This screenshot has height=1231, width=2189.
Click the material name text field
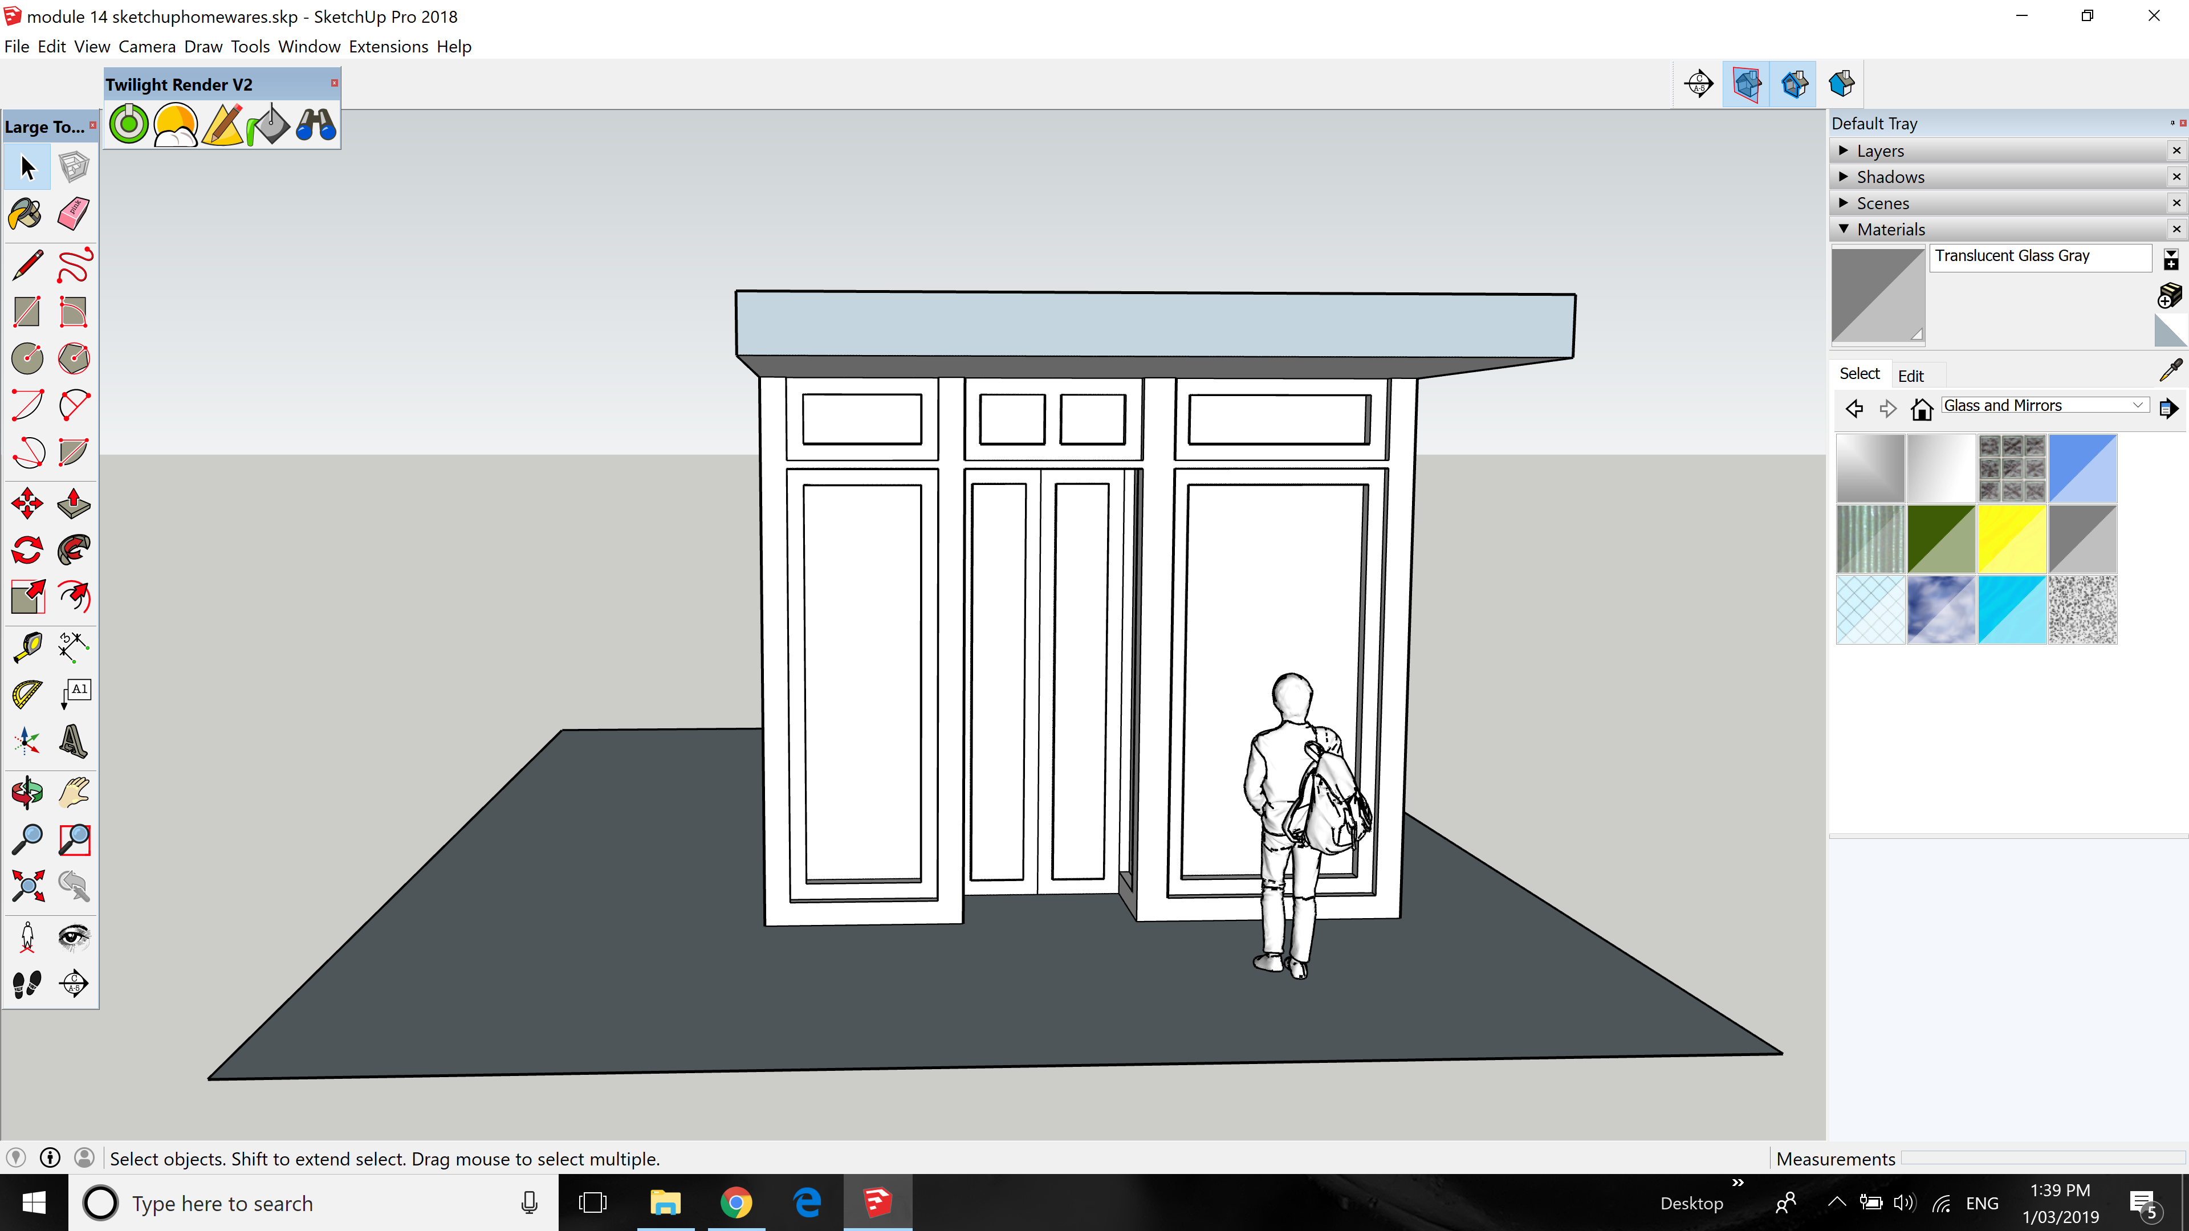tap(2039, 256)
